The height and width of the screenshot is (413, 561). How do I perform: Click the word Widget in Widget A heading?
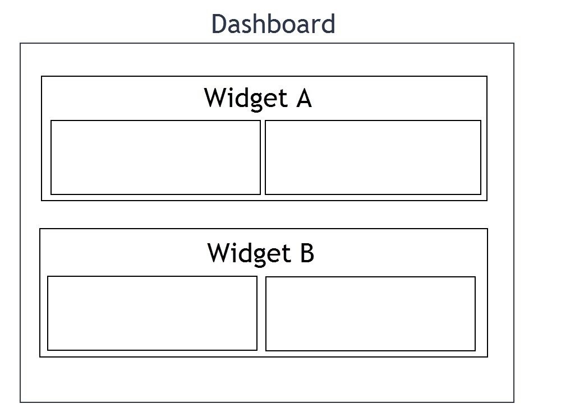pos(246,98)
